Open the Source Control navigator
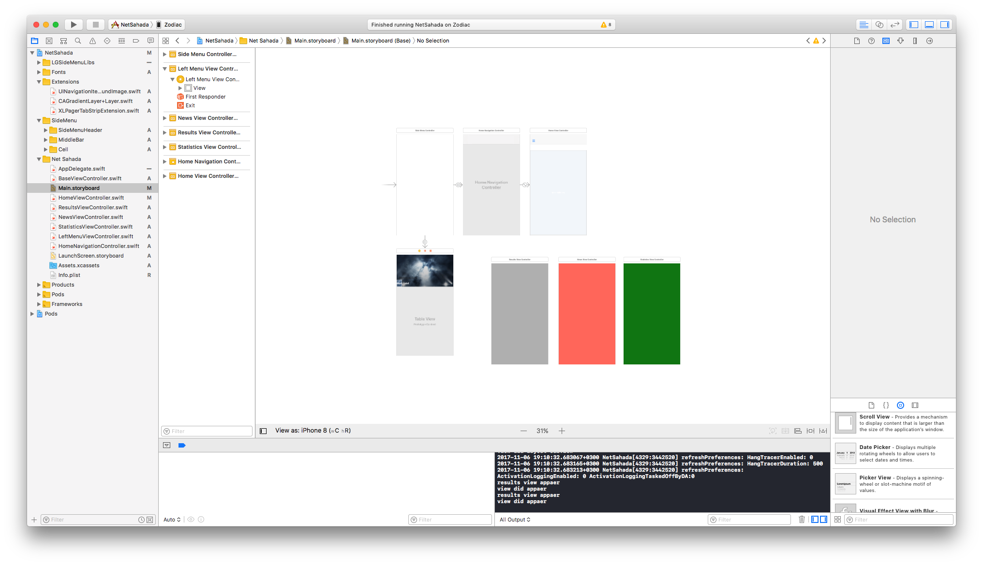Screen dimensions: 983x565 [49, 41]
